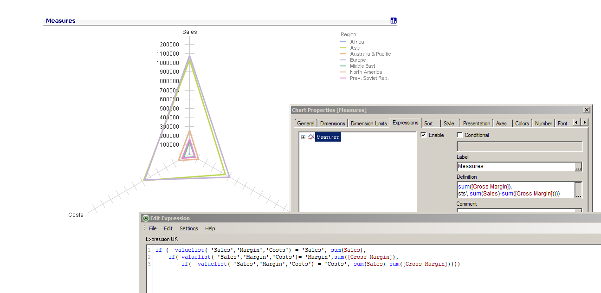Click into the Label input field

point(515,166)
